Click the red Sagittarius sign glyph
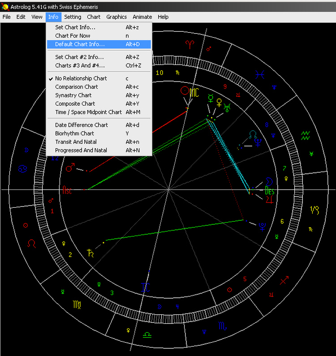 [284, 280]
